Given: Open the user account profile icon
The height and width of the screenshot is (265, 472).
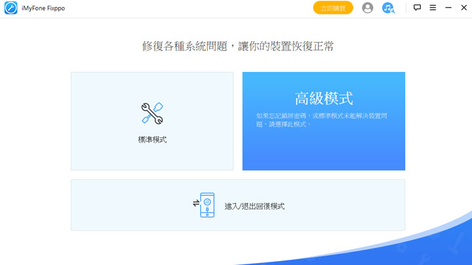Looking at the screenshot, I should (x=367, y=8).
